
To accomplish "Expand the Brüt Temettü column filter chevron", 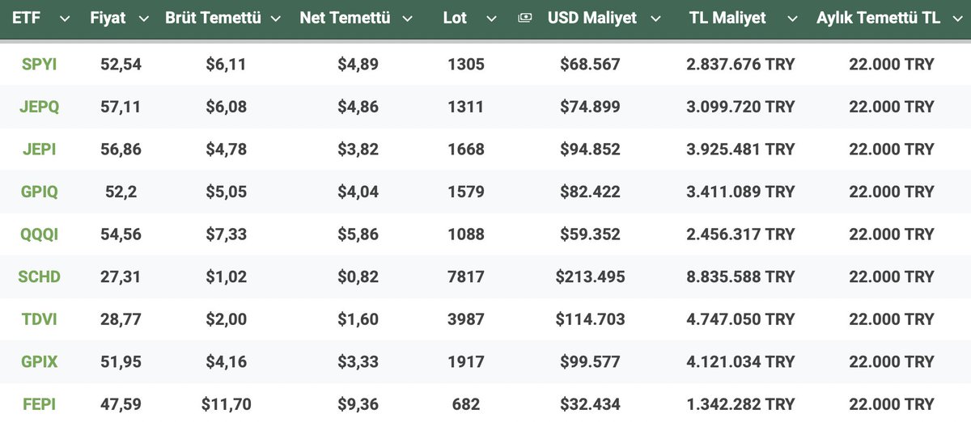I will point(275,19).
